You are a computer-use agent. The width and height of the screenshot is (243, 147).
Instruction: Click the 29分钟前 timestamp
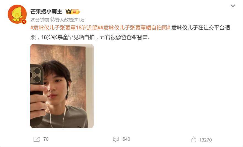[40, 20]
